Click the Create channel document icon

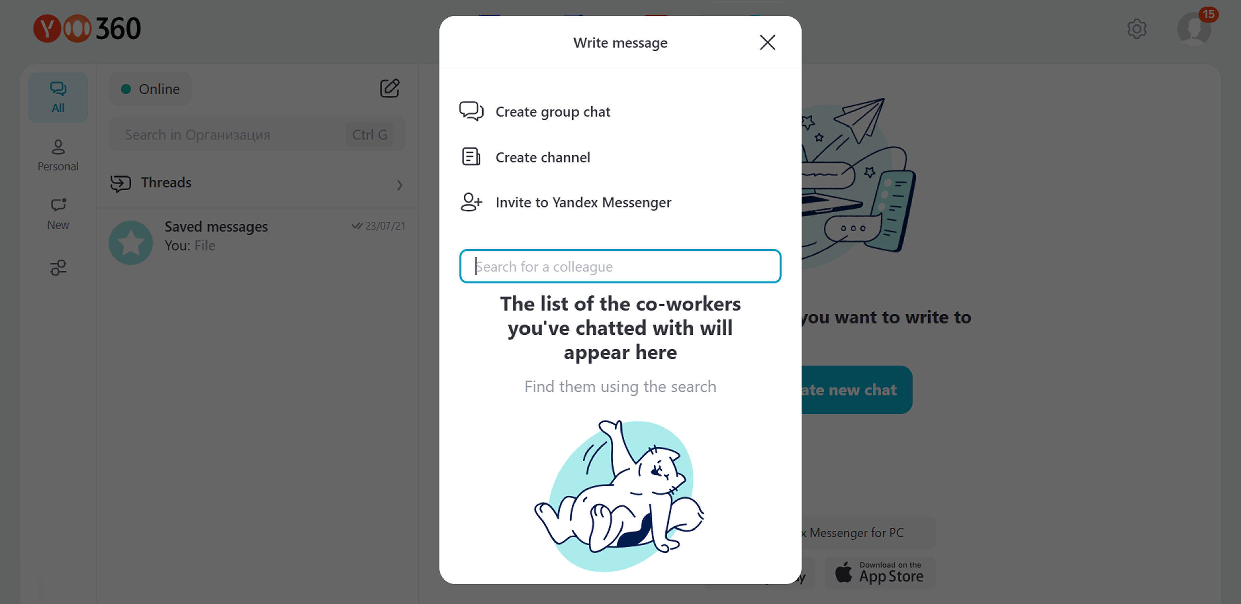point(471,157)
